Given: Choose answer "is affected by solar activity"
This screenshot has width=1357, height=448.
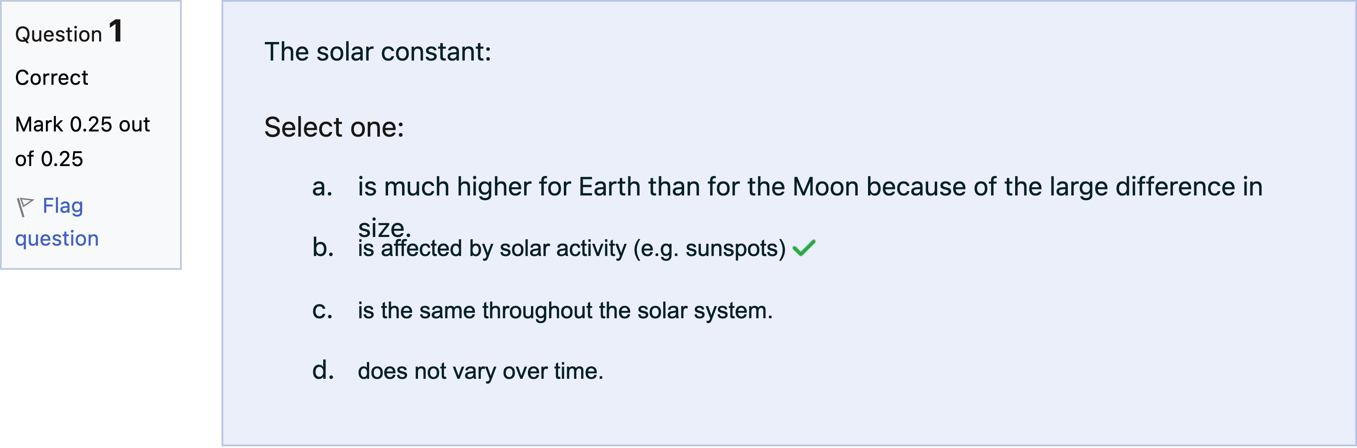Looking at the screenshot, I should 572,249.
